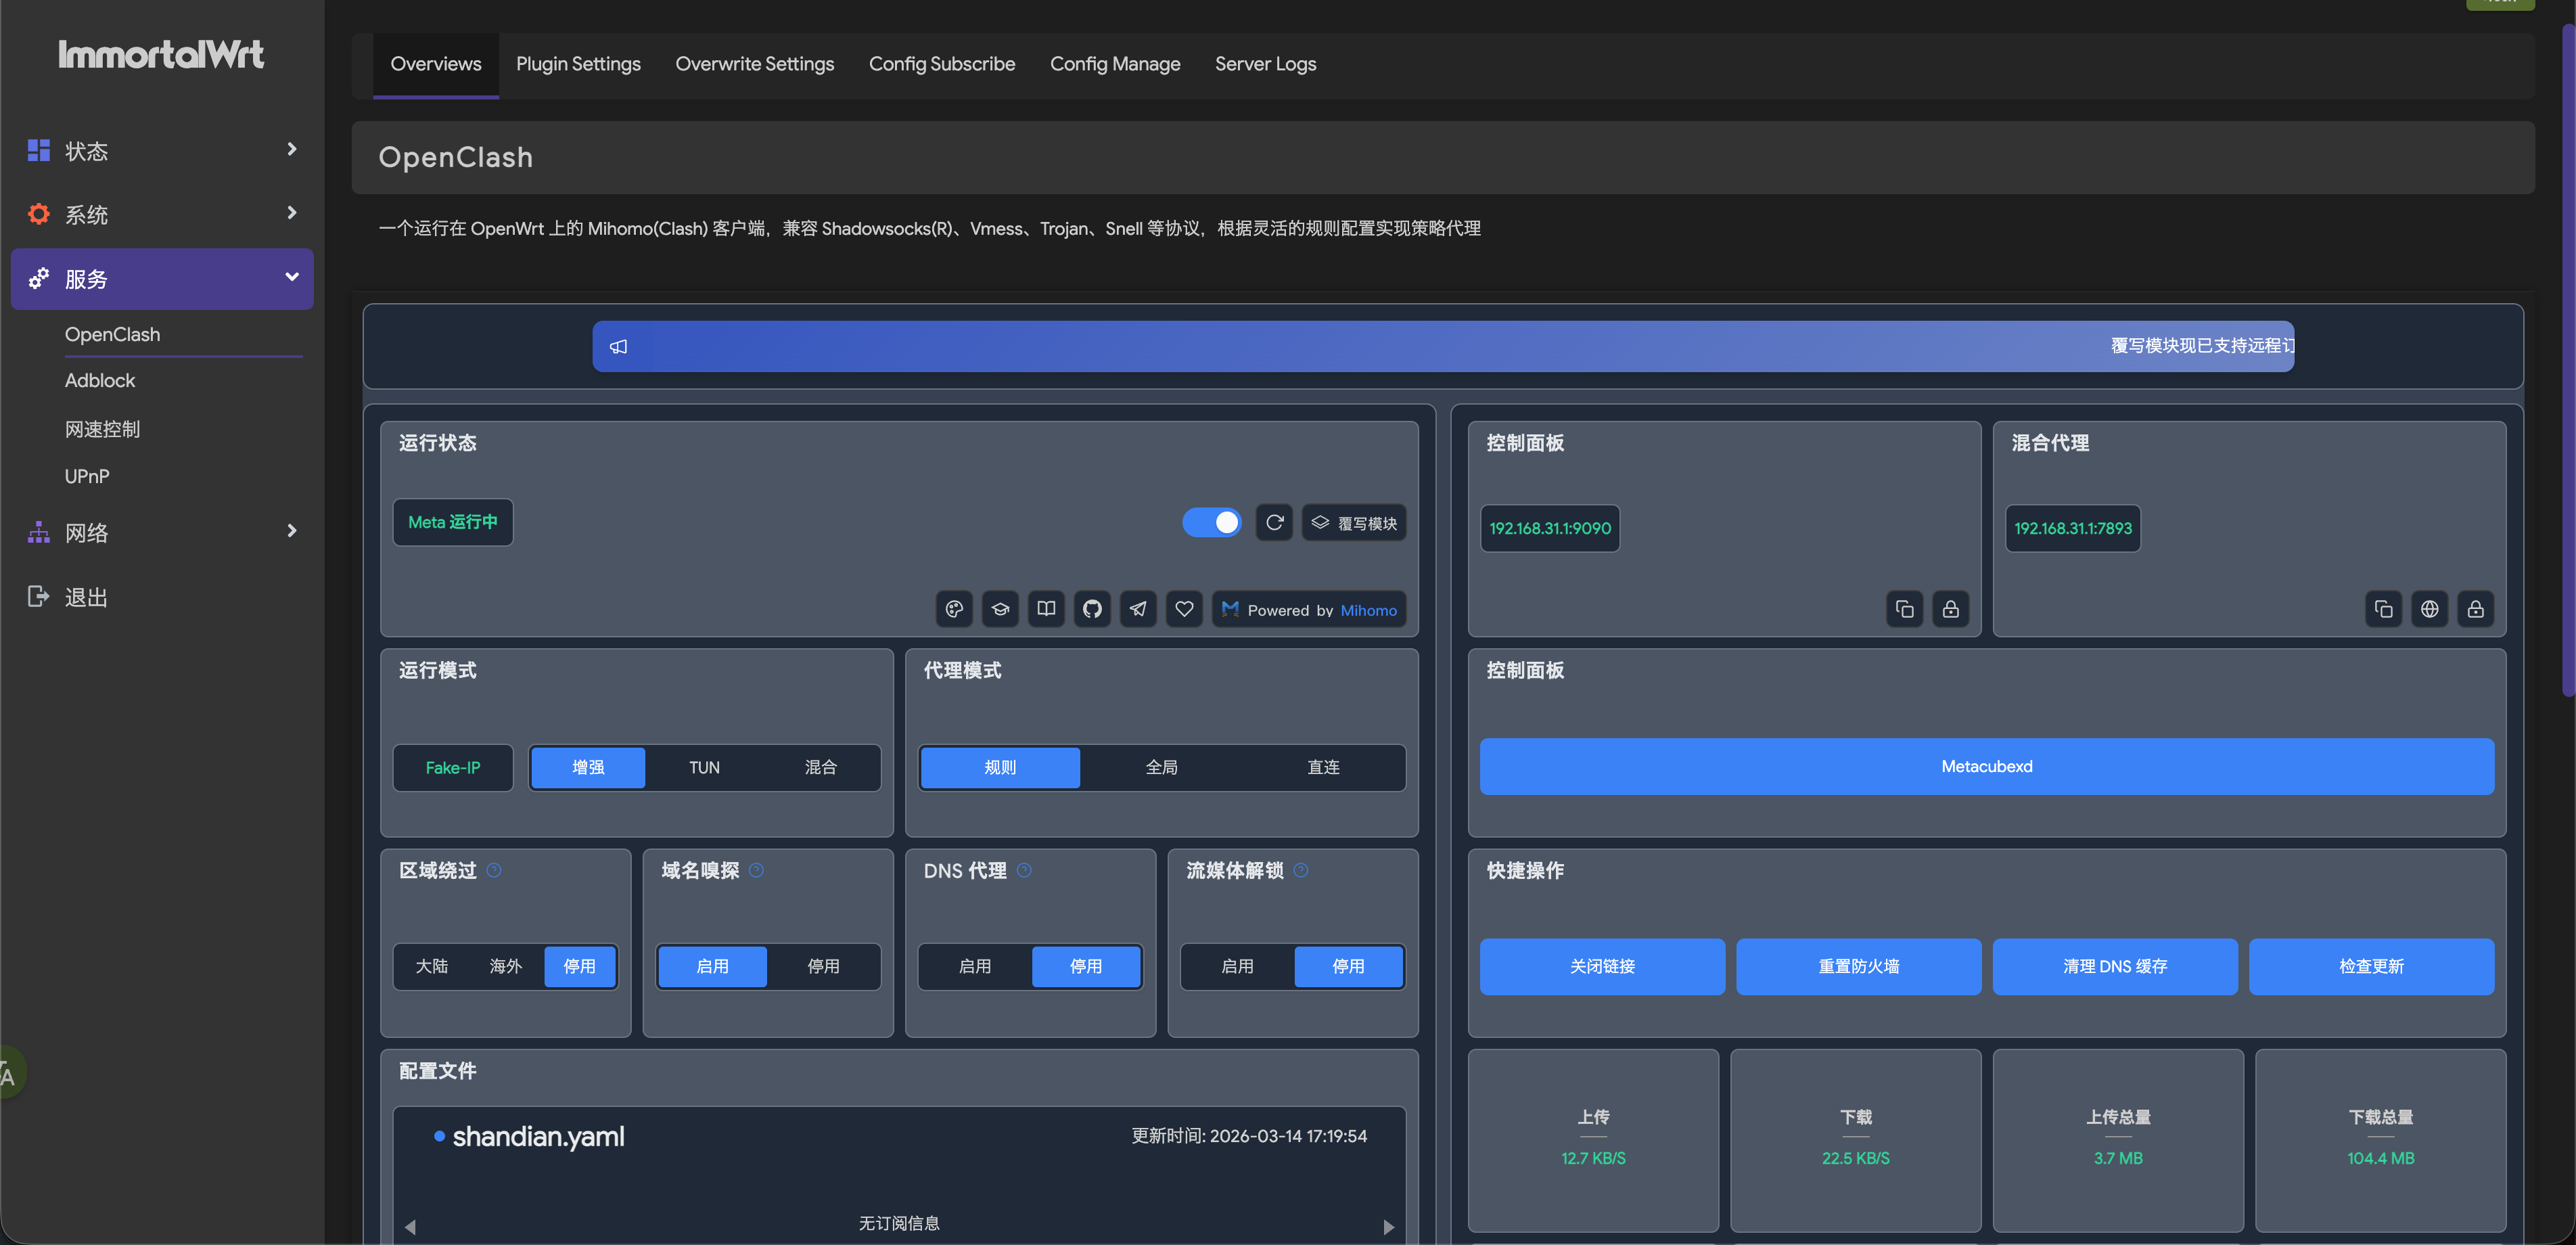2576x1245 pixels.
Task: Open the Server Logs tab
Action: point(1265,64)
